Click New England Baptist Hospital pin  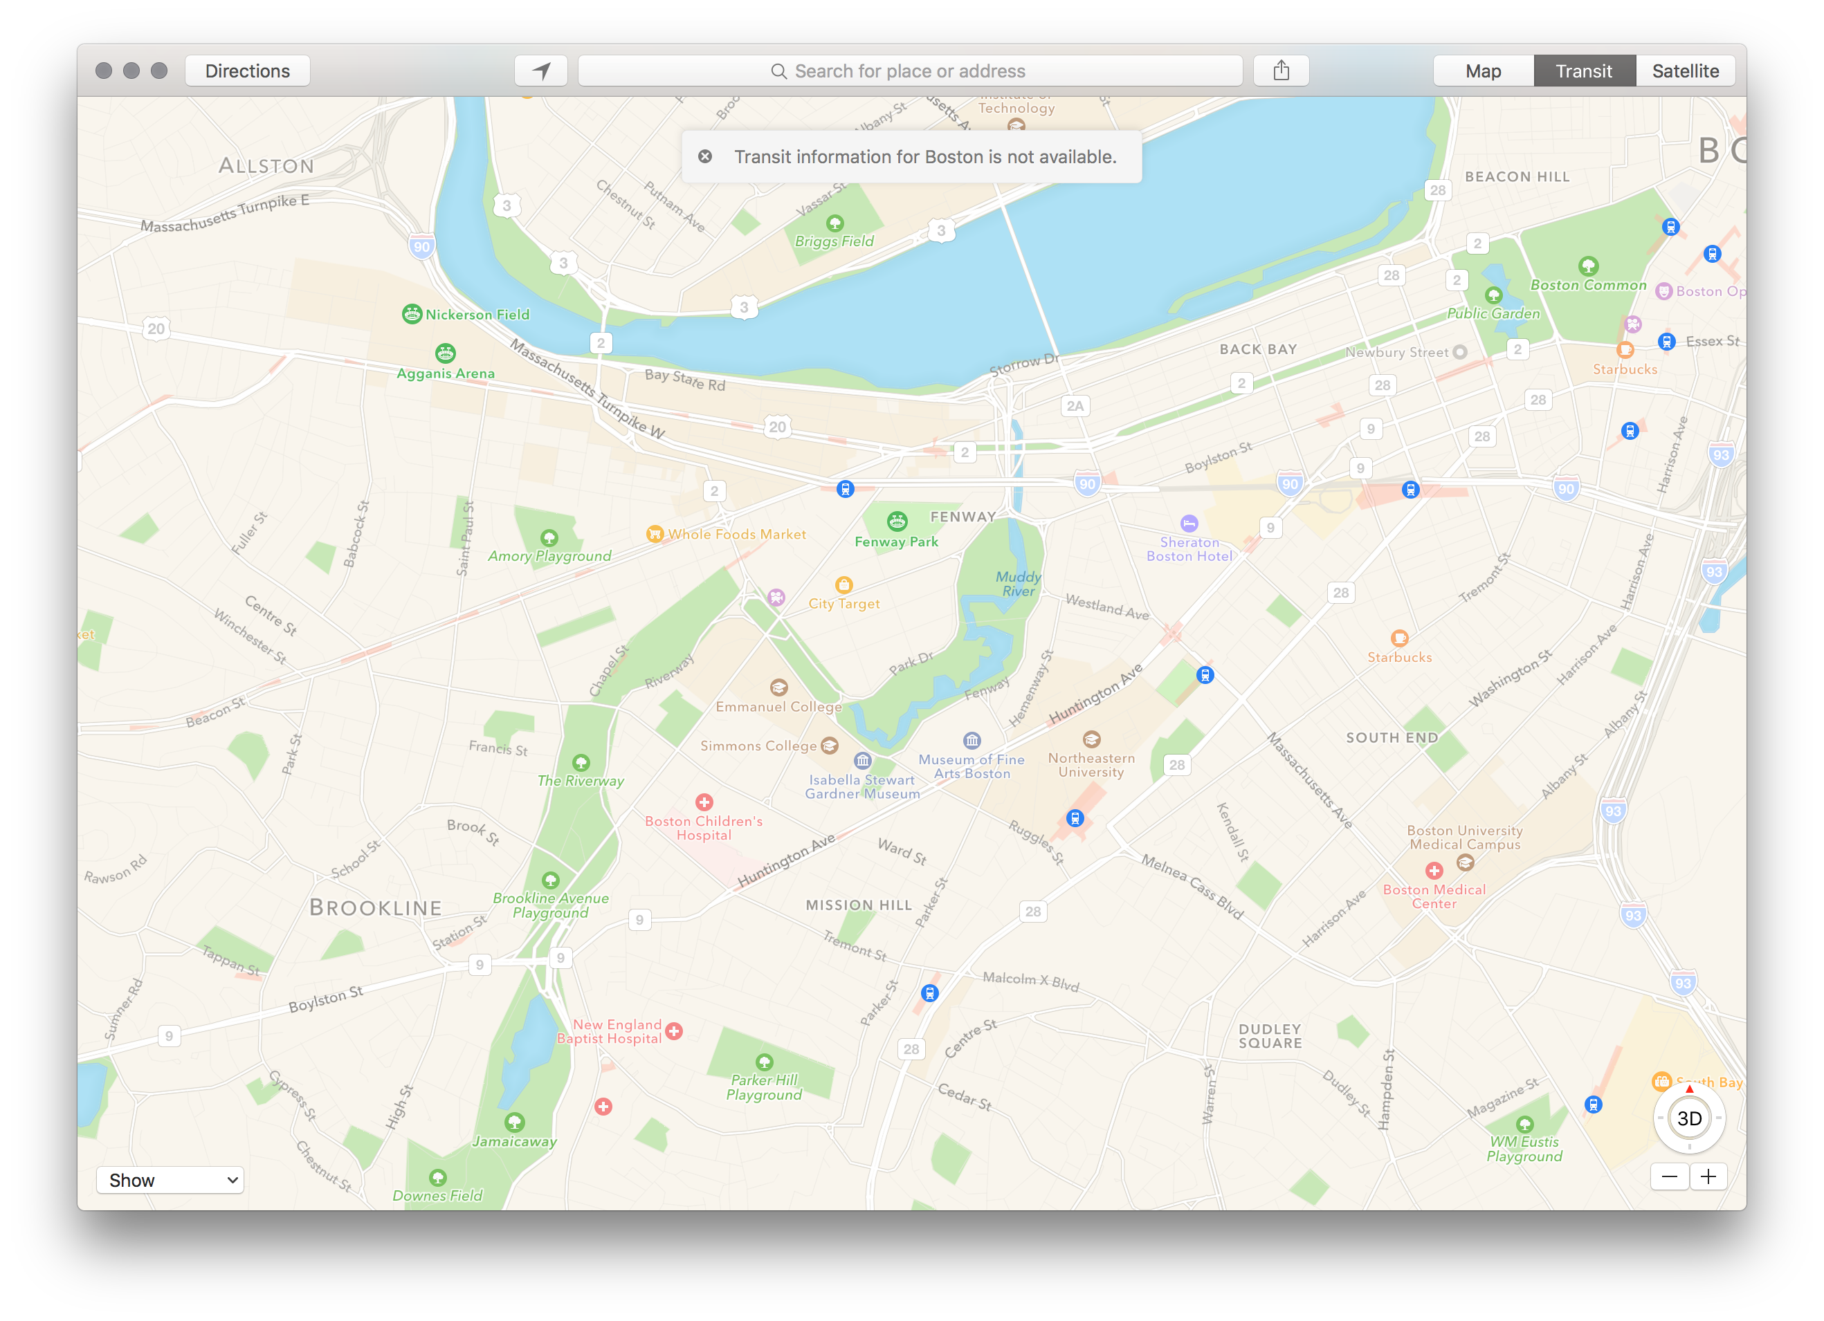(x=674, y=1031)
